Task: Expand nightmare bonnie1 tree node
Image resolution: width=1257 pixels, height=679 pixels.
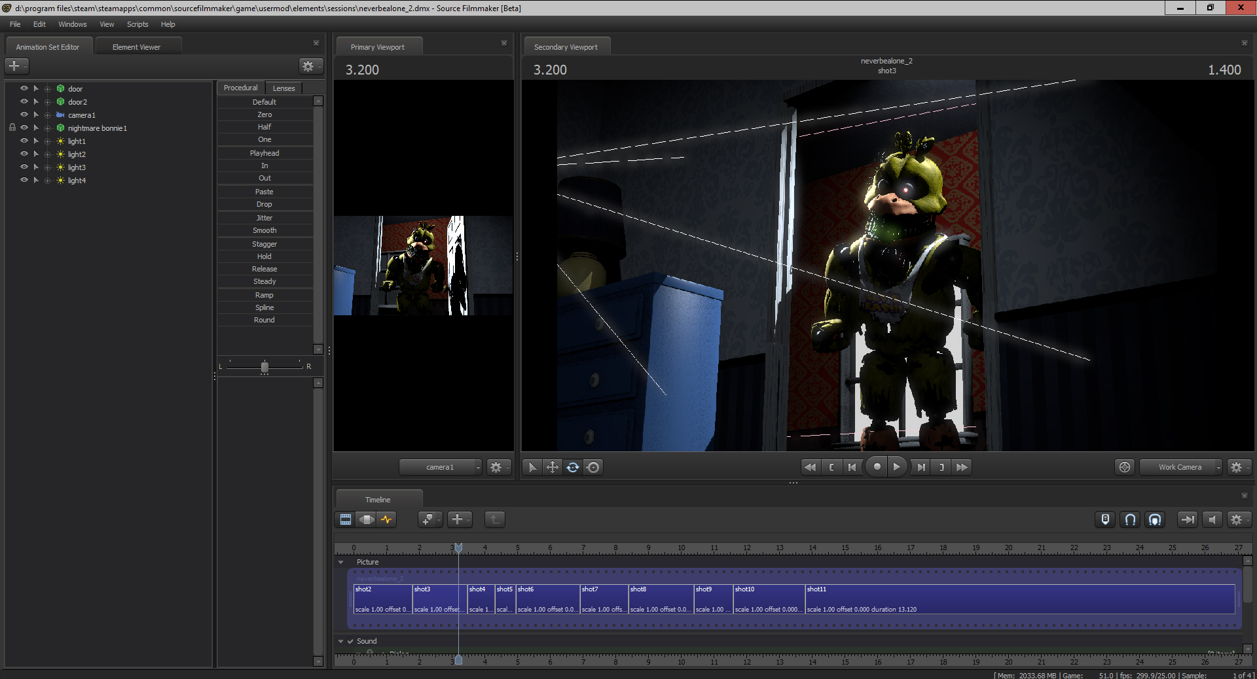Action: 47,128
